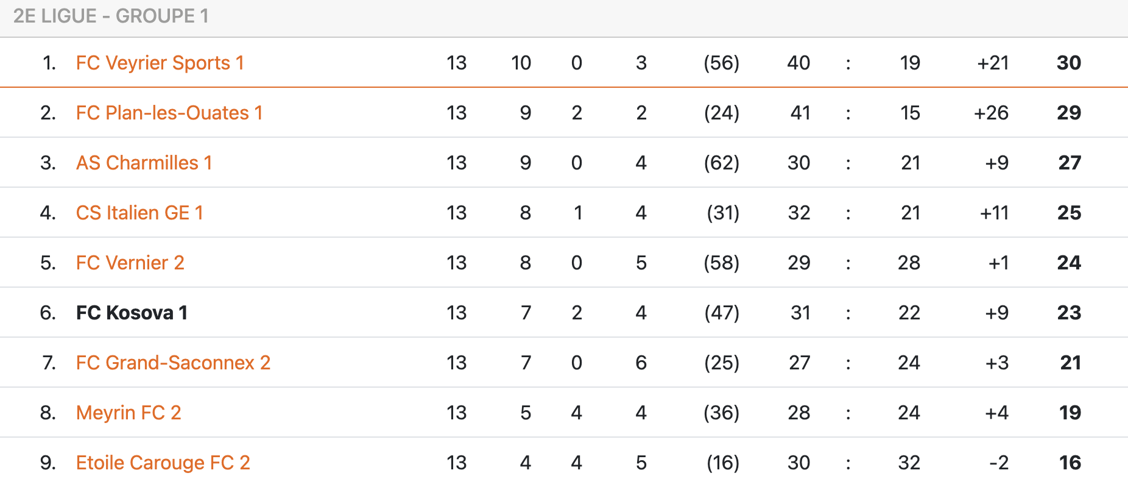The image size is (1128, 484).
Task: Open the FC Veyrier Sports 1 team link
Action: [x=160, y=63]
